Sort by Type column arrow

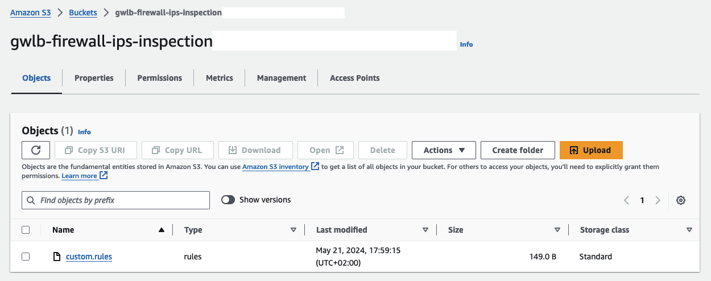pos(294,230)
